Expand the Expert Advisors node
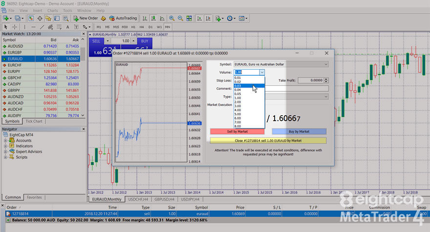430x232 pixels. pyautogui.click(x=5, y=151)
